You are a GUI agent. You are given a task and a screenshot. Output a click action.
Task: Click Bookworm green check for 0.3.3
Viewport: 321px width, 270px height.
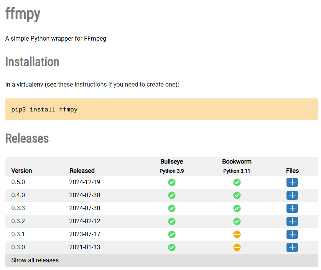coord(237,208)
